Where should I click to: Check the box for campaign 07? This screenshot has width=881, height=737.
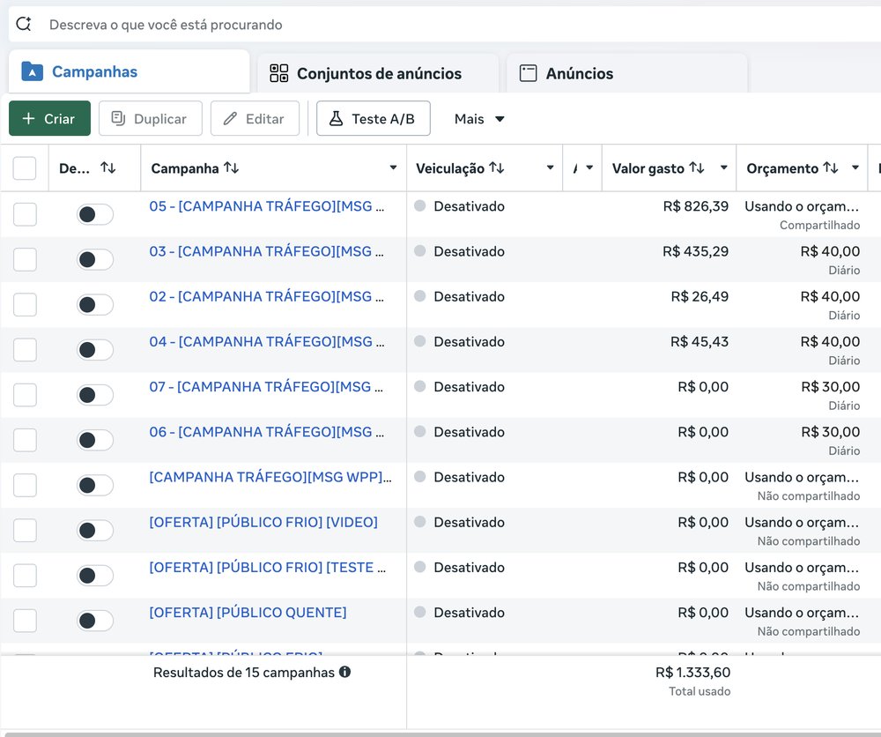(x=25, y=395)
